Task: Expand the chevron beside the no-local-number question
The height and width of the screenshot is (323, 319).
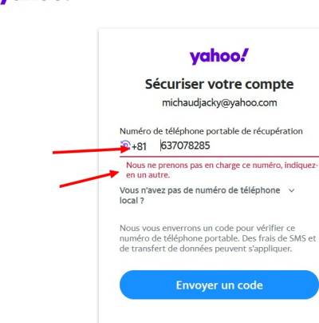Action: [292, 190]
